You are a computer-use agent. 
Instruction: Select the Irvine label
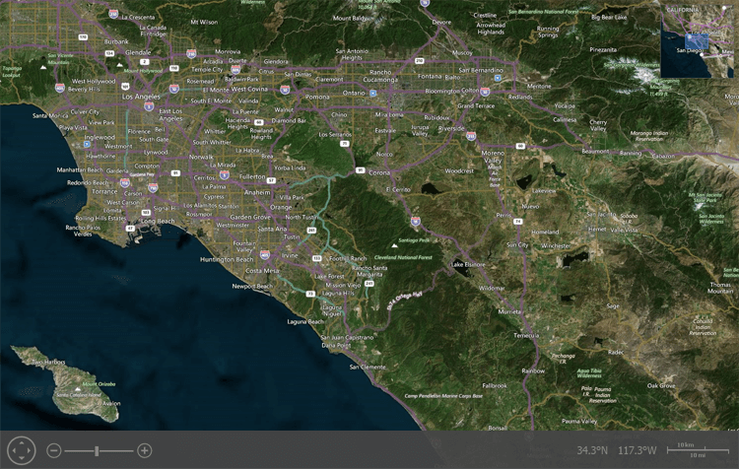click(290, 255)
